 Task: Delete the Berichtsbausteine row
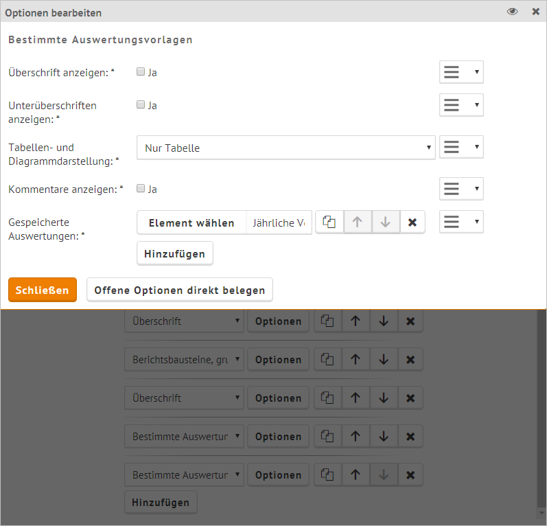coord(410,359)
